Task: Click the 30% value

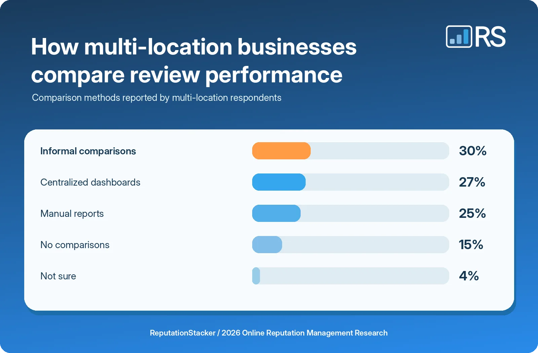Action: [473, 151]
